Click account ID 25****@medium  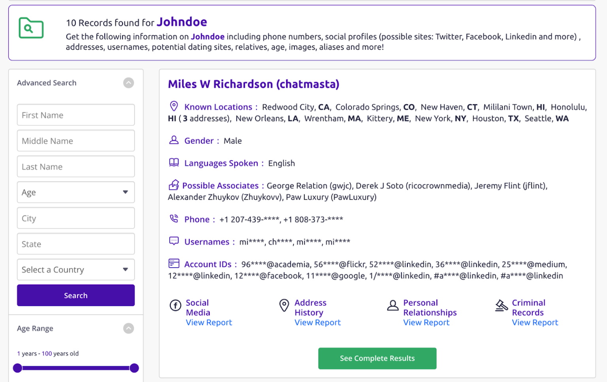(x=534, y=264)
